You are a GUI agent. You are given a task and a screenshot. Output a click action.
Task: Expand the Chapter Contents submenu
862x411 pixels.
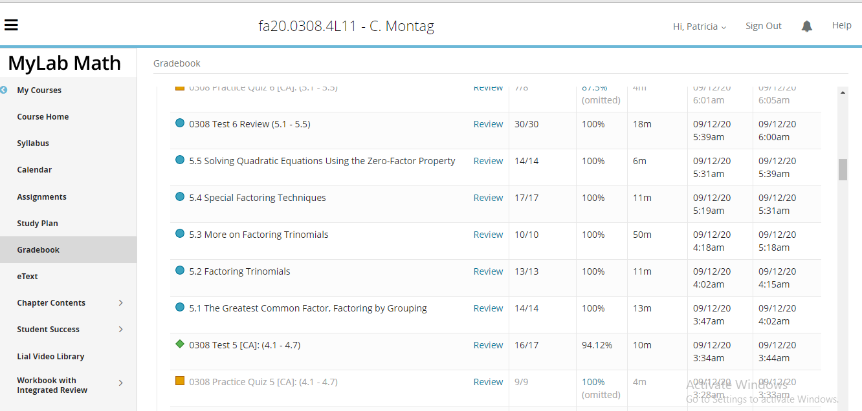tap(120, 303)
